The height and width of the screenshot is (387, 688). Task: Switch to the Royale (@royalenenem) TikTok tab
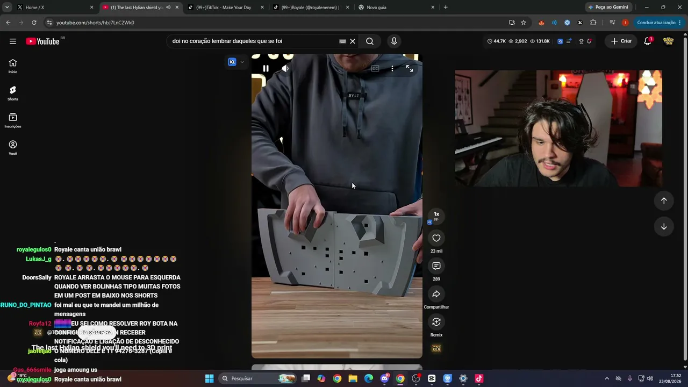tap(311, 8)
